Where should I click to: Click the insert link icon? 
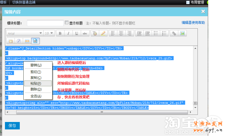pos(174,33)
